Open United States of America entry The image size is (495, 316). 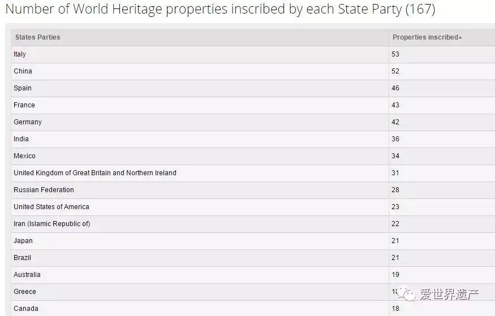(x=51, y=207)
